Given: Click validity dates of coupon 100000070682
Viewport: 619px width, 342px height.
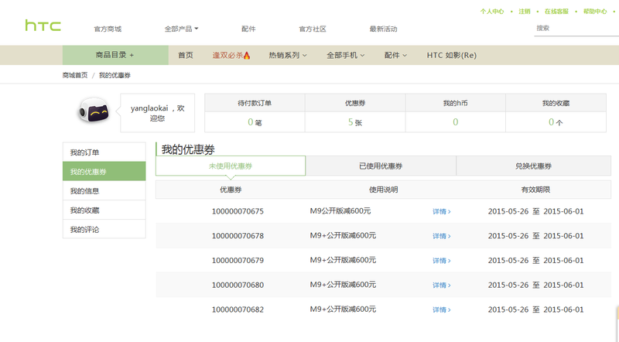Looking at the screenshot, I should pos(535,310).
